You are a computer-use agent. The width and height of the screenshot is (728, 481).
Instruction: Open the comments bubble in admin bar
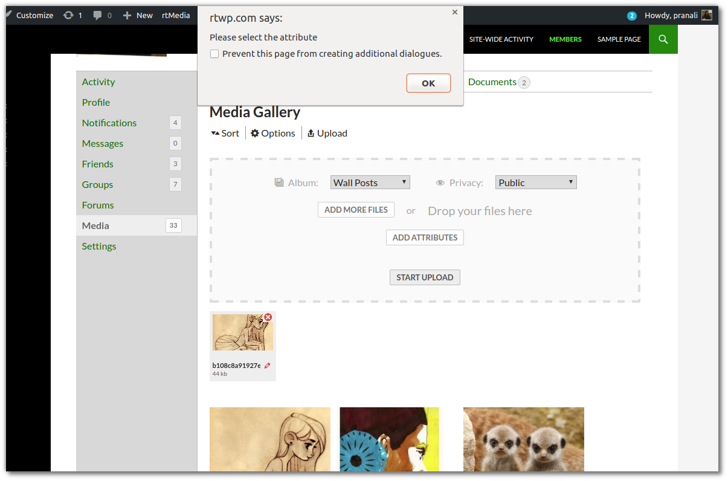point(102,15)
